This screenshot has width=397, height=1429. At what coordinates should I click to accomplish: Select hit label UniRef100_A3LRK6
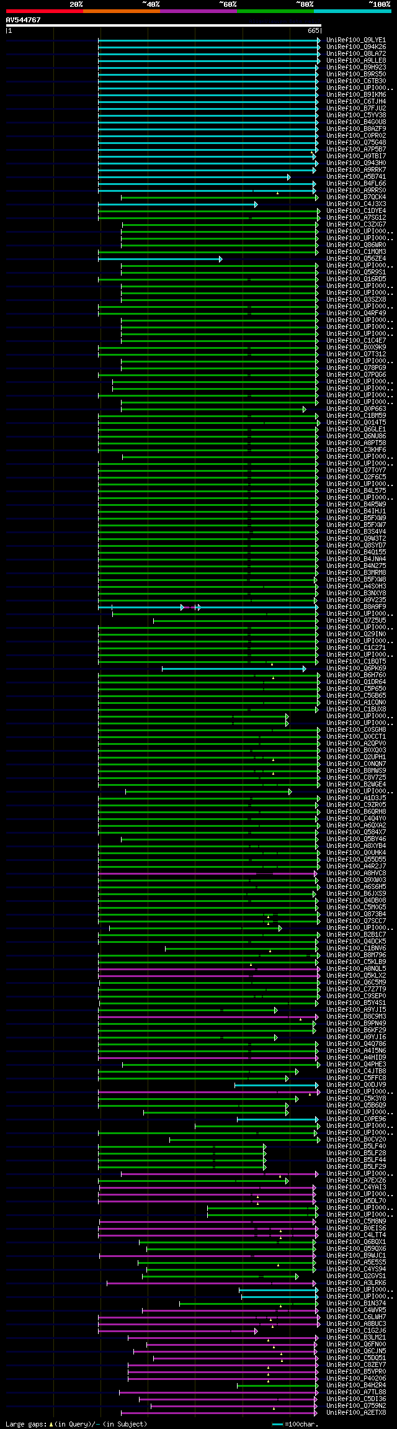point(356,1283)
